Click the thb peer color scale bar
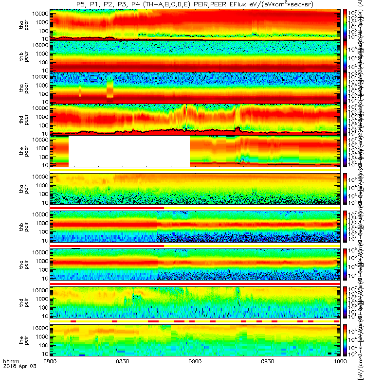The image size is (365, 389). pos(345,56)
